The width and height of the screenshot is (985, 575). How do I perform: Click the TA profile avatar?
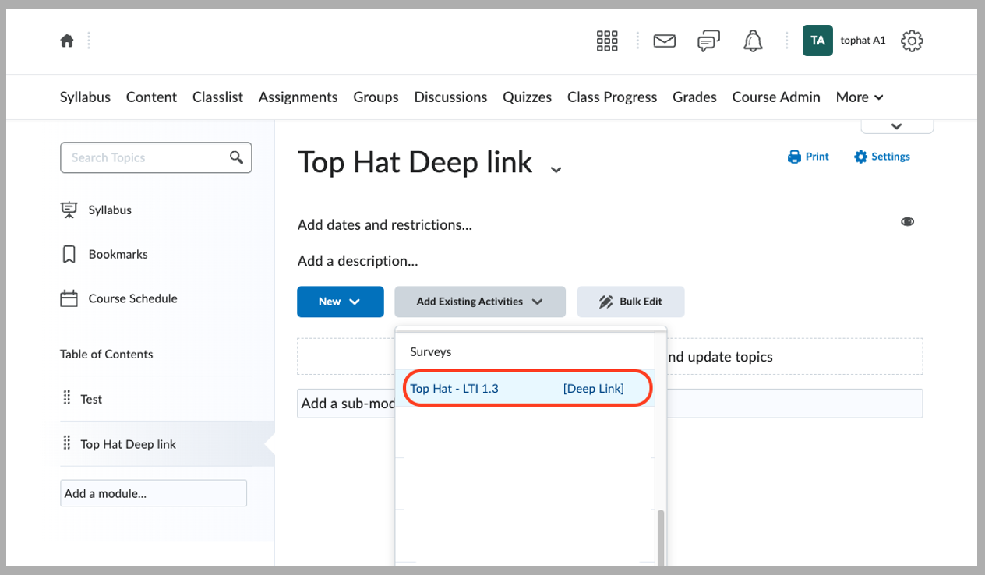(x=817, y=40)
